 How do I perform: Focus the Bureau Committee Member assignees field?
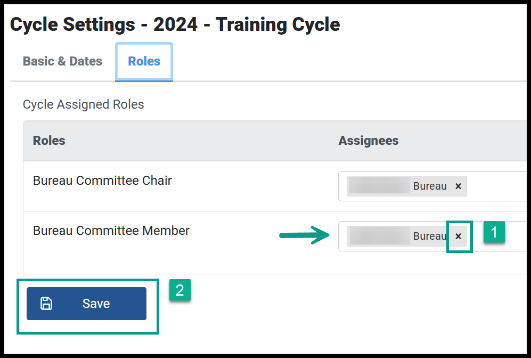pyautogui.click(x=432, y=236)
